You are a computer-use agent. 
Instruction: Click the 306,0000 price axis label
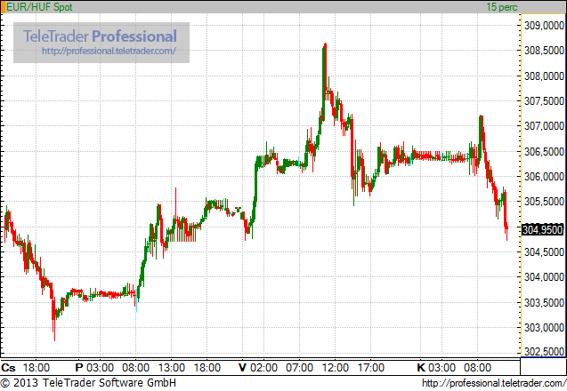(544, 177)
